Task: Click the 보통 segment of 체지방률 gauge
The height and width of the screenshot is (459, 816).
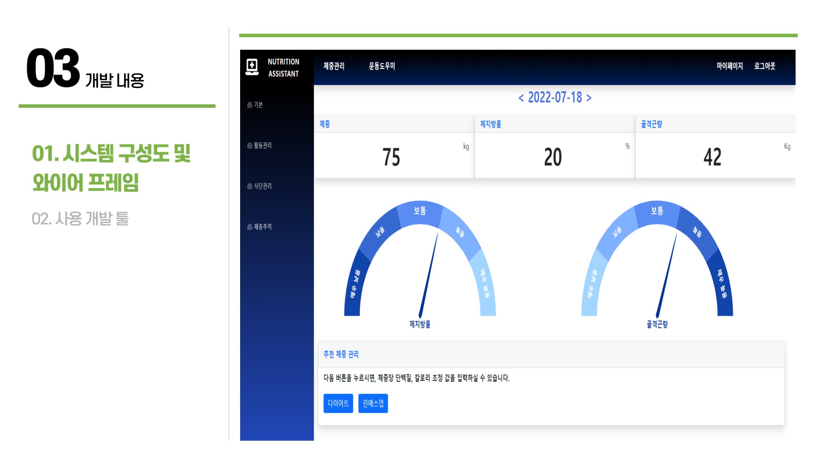Action: coord(420,212)
